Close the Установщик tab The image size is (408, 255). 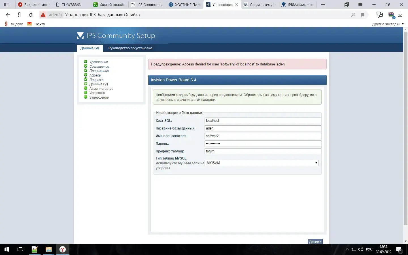coord(237,5)
